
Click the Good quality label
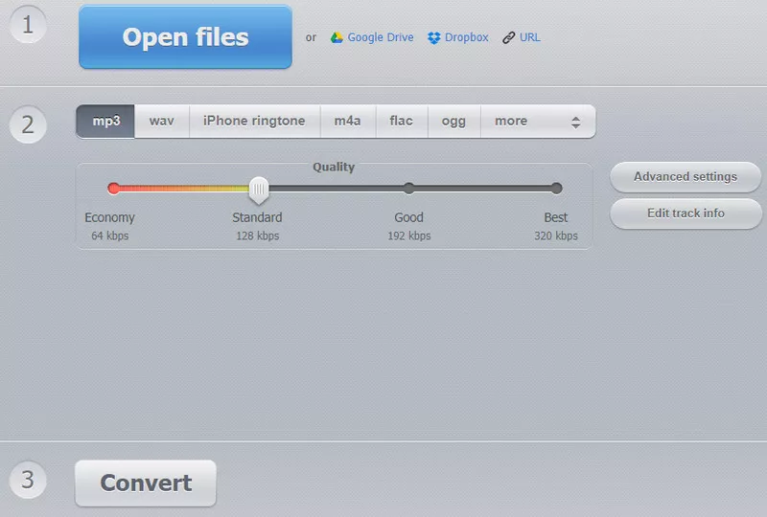[409, 217]
